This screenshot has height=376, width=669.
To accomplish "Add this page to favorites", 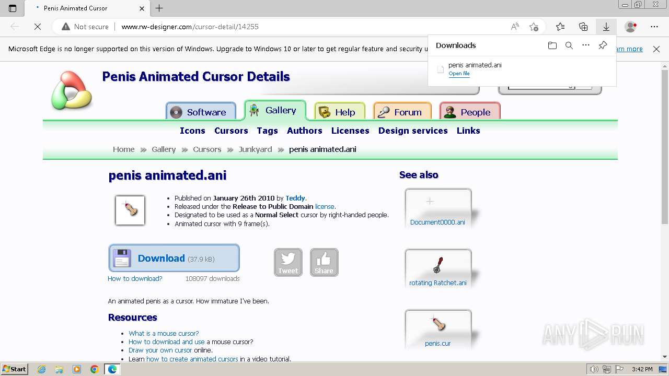I will pos(534,27).
